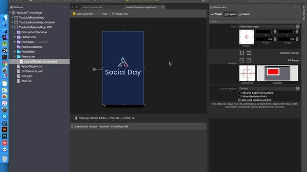Viewport: 307px width, 172px height.
Task: Select Entitlements.plist file
Action: tap(32, 71)
